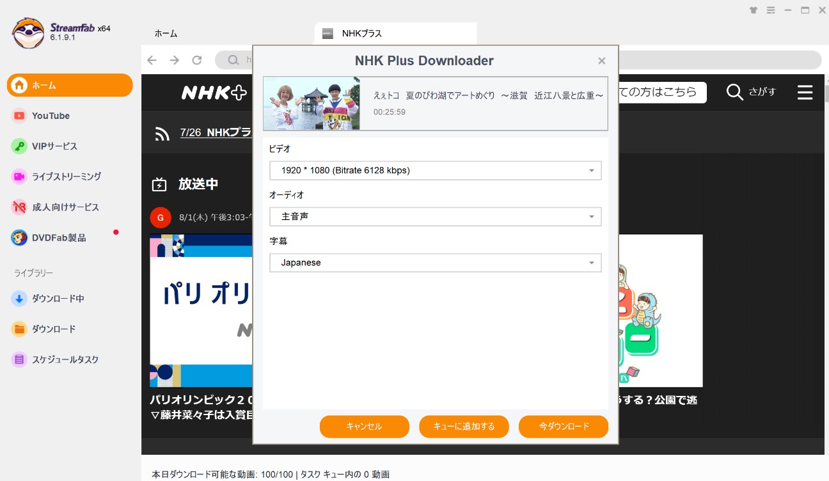Go back in the browser
The image size is (829, 481).
pos(152,60)
